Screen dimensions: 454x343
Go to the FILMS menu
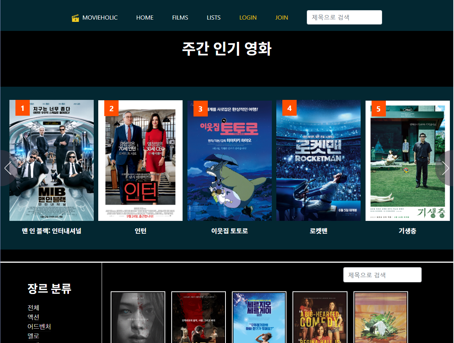click(x=180, y=18)
